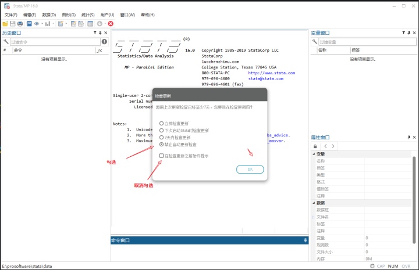419x270 pixels.
Task: Open the 统计(S) menu
Action: (x=88, y=15)
